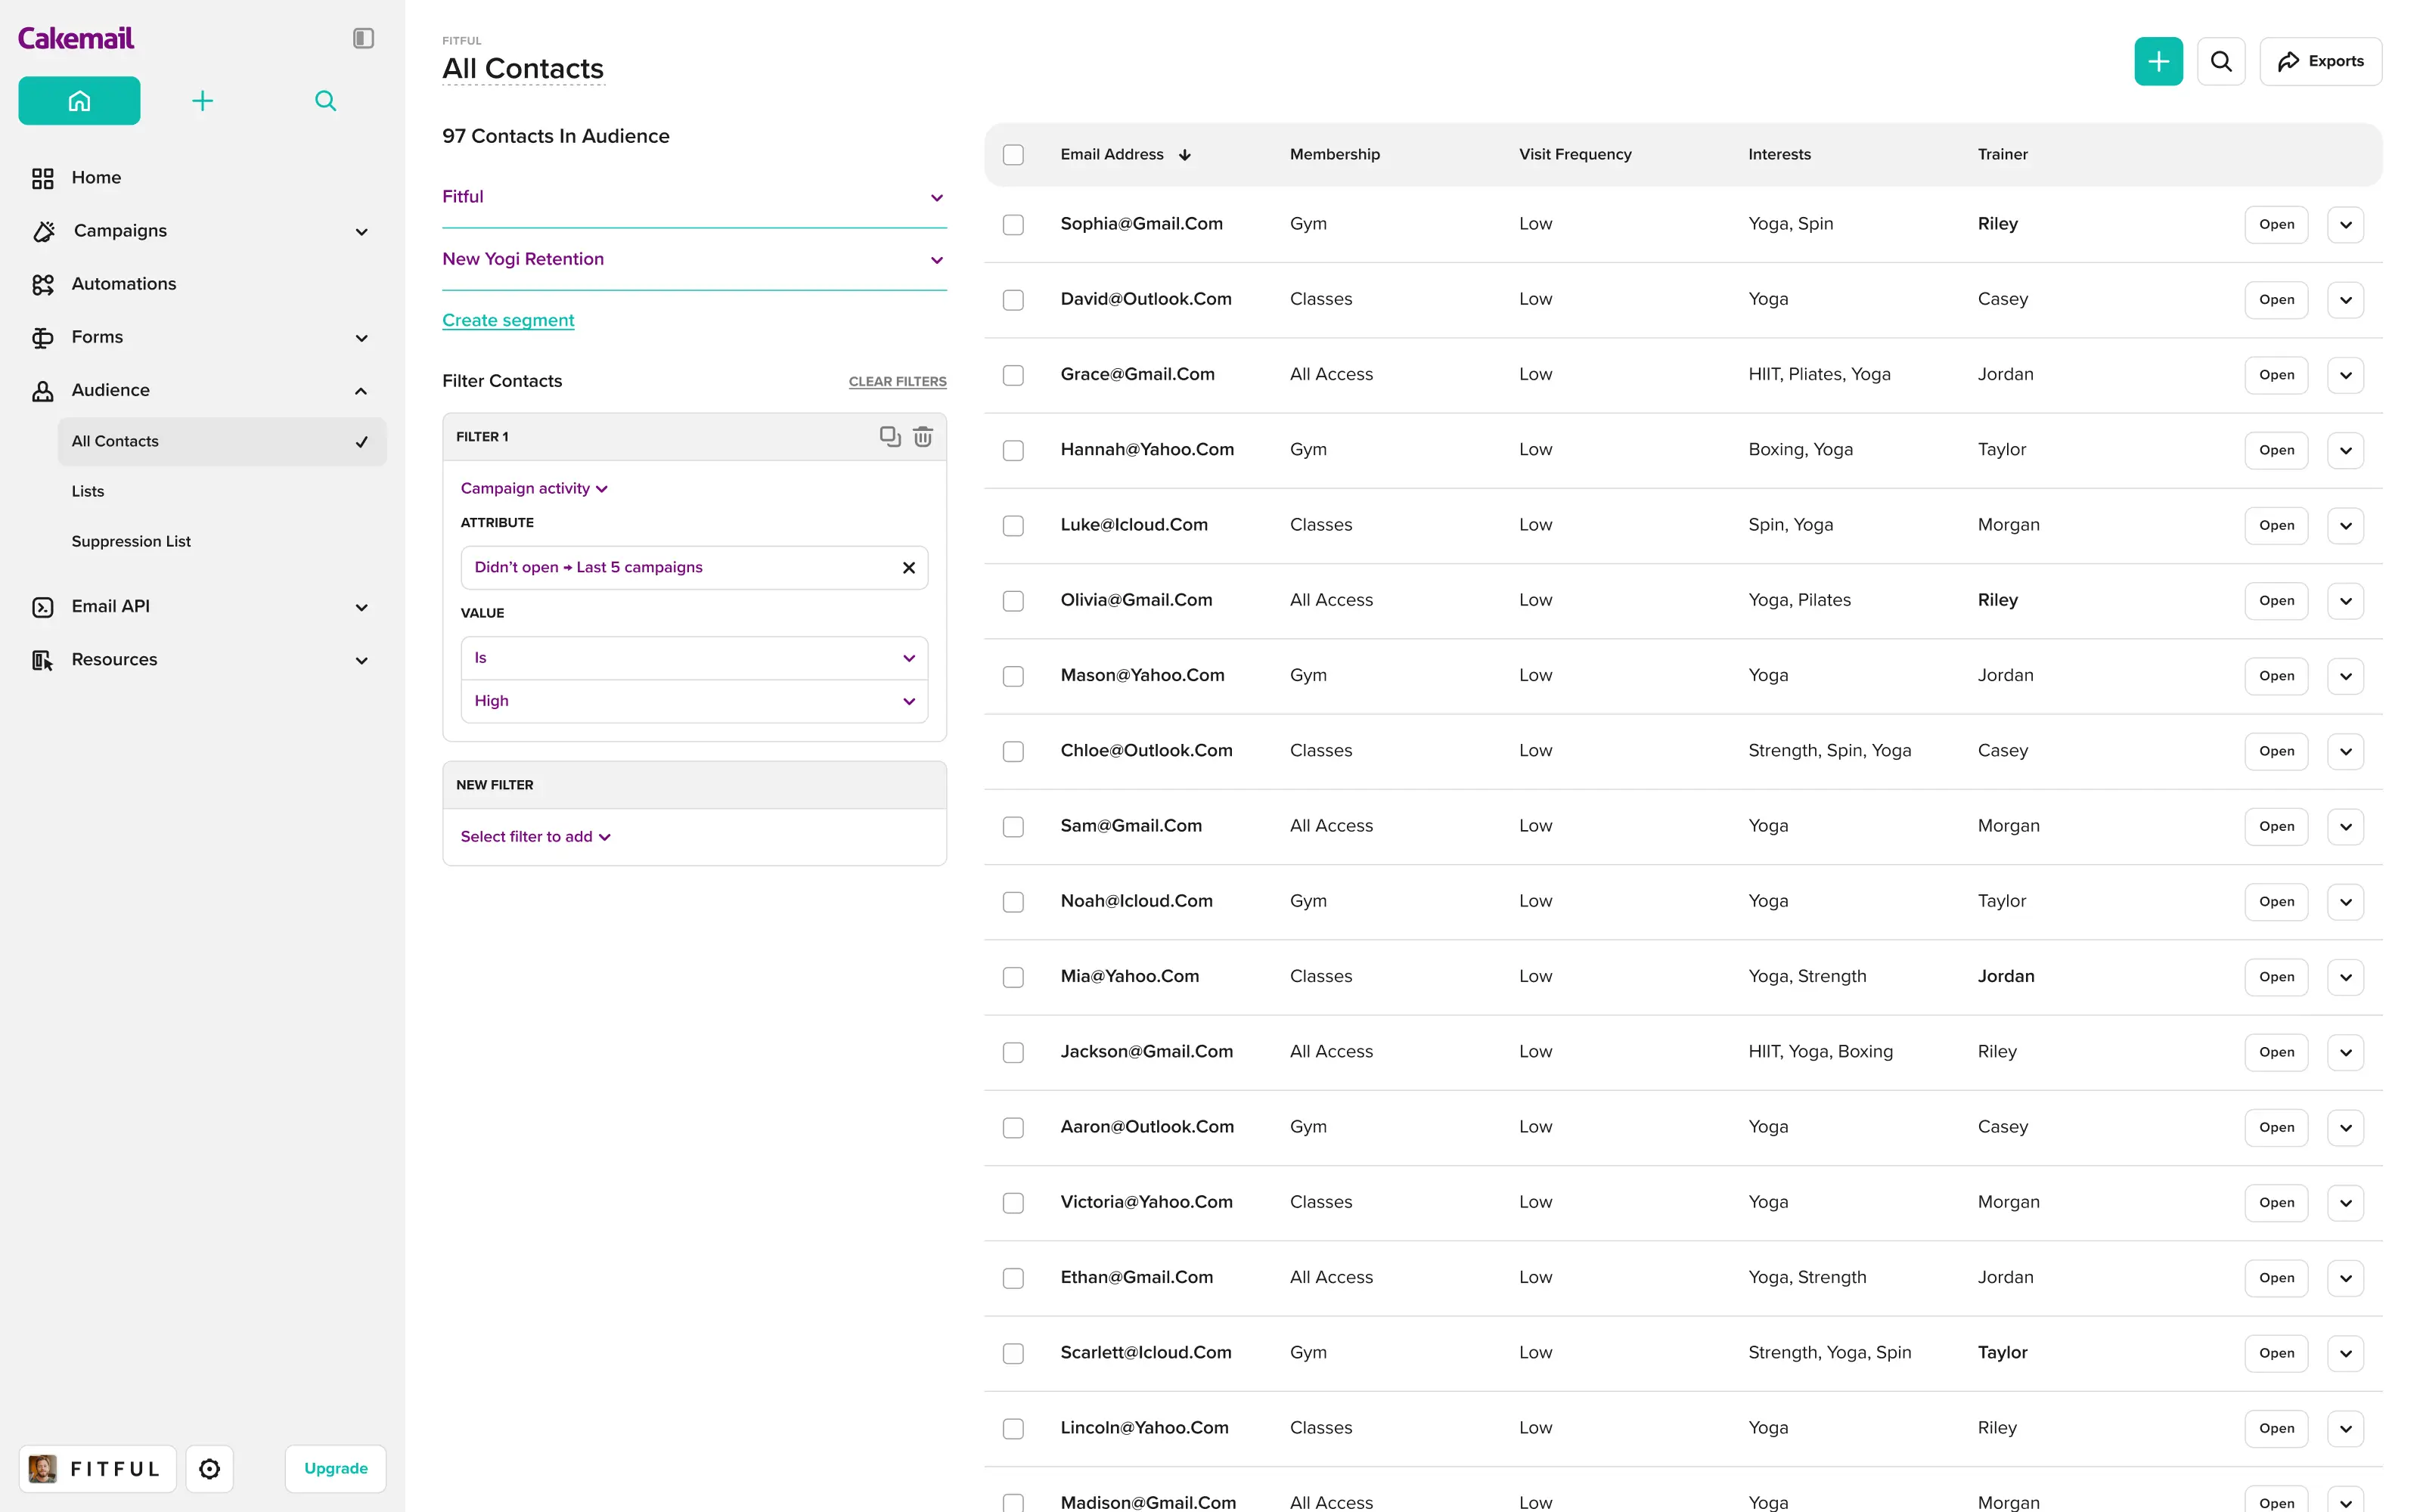Remove the Didn't open attribute selection
This screenshot has height=1512, width=2420.
pos(908,568)
